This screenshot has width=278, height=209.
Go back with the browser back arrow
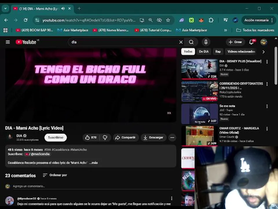click(x=6, y=20)
